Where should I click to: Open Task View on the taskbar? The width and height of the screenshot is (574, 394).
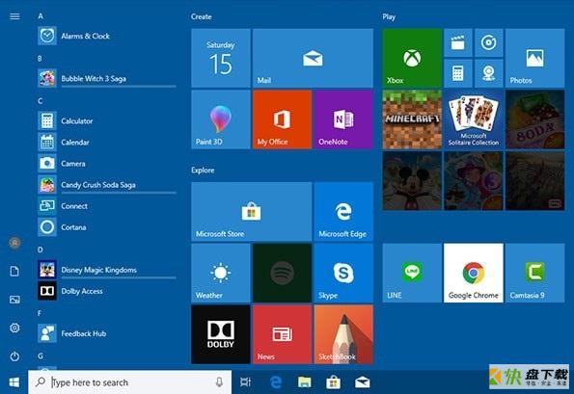[246, 382]
